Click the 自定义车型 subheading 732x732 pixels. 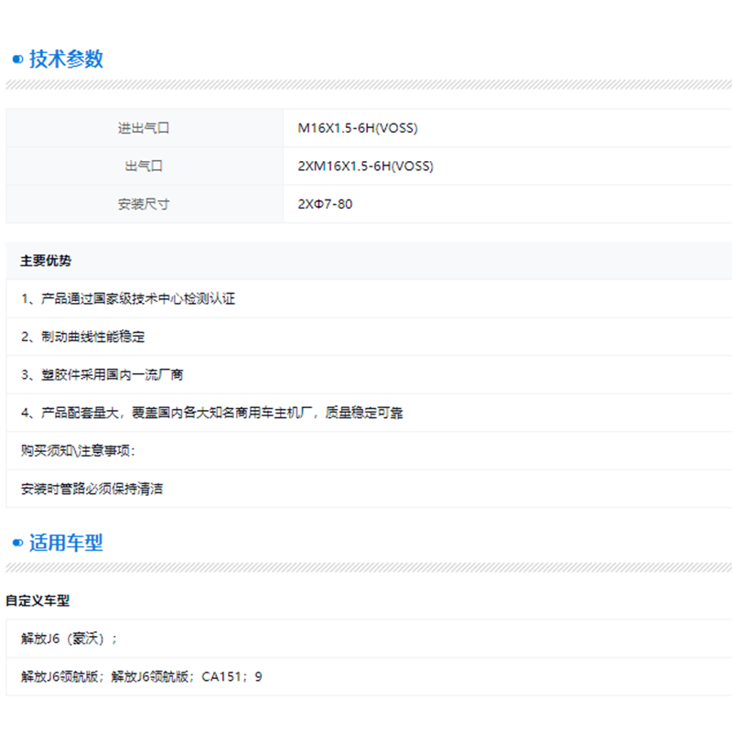tap(38, 601)
